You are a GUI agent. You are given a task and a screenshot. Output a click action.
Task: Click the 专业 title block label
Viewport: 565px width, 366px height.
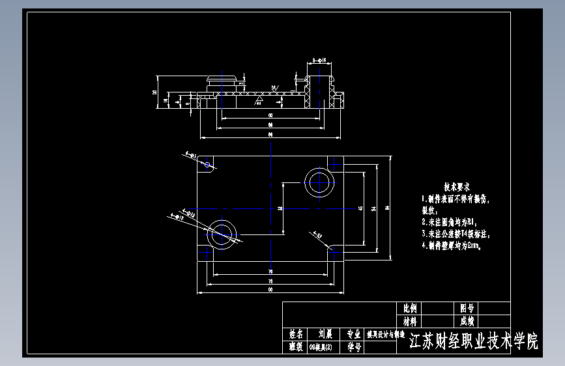click(354, 334)
